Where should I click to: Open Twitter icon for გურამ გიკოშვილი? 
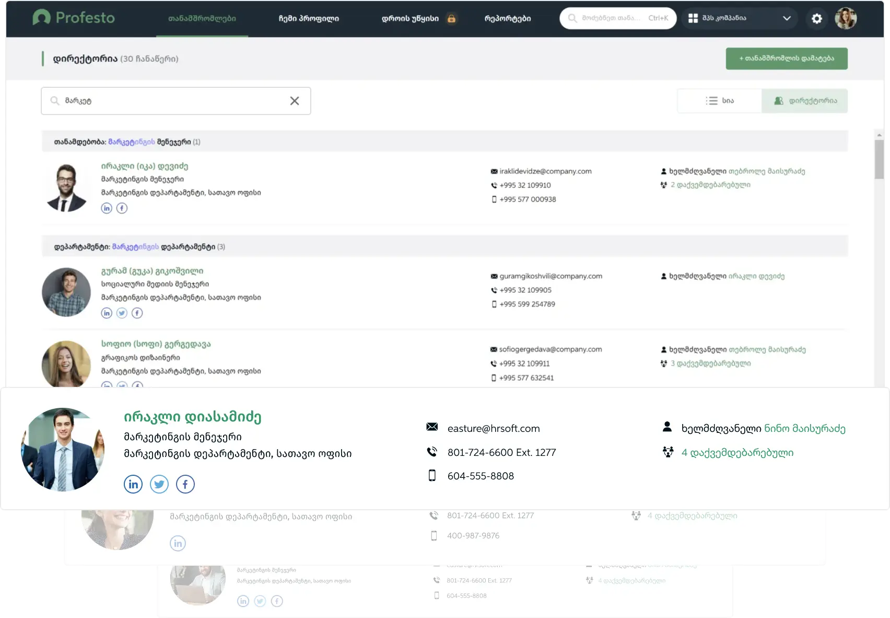122,313
